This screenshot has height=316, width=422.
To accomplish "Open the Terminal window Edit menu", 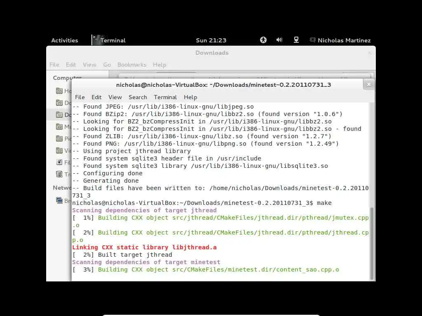I will [x=96, y=97].
